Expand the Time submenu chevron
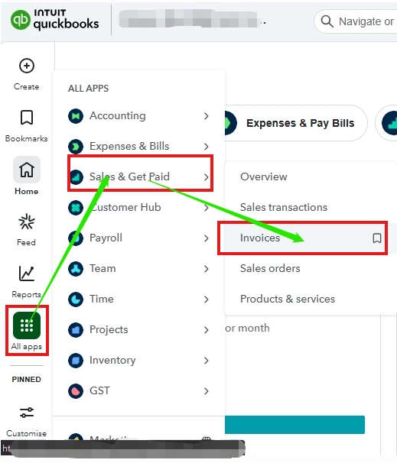Viewport: 397px width, 463px height. 207,299
